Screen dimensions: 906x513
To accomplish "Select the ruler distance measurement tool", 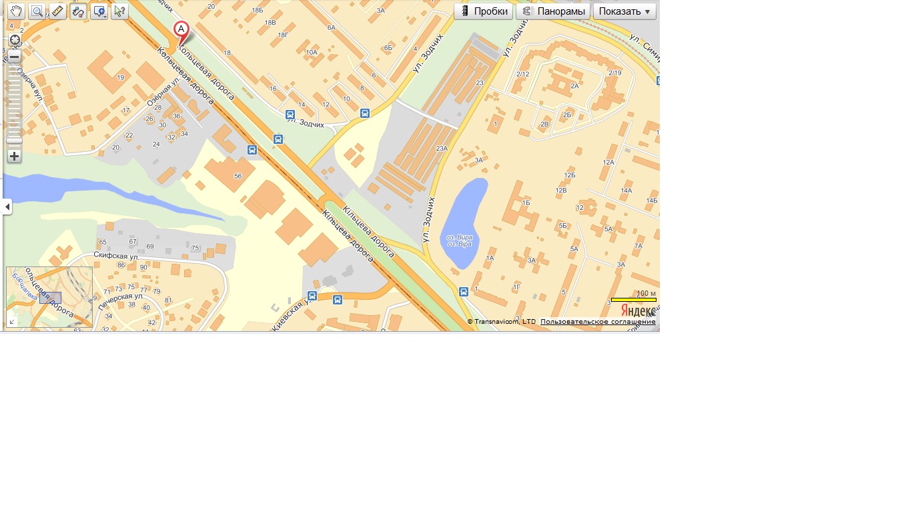I will point(58,11).
